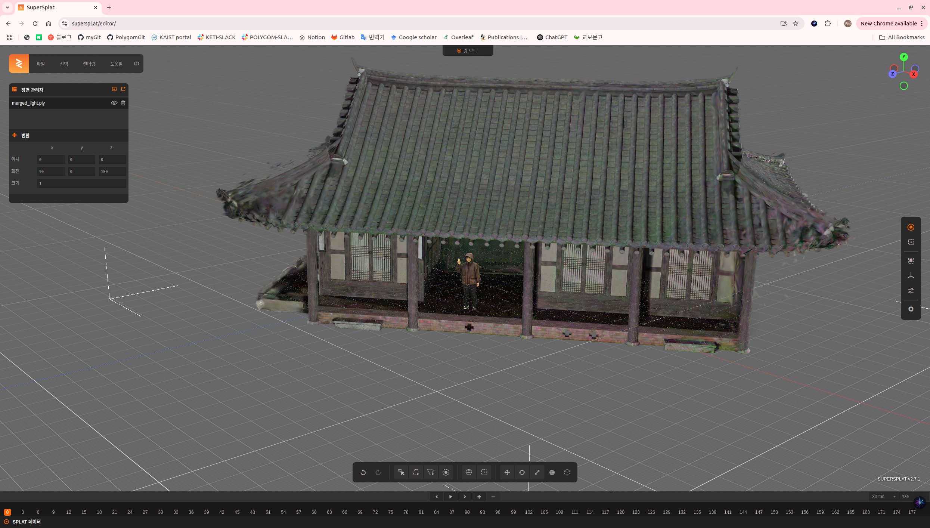The width and height of the screenshot is (930, 528).
Task: Select the move transform tool
Action: click(x=507, y=472)
